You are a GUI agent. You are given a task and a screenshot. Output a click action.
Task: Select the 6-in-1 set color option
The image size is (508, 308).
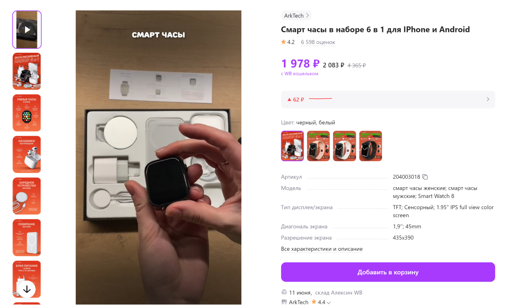click(x=292, y=146)
